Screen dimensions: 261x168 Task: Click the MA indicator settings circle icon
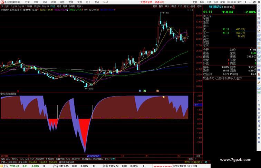[x=24, y=10]
